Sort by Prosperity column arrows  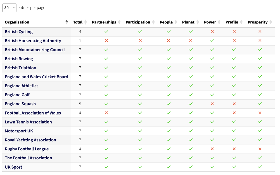coord(270,22)
